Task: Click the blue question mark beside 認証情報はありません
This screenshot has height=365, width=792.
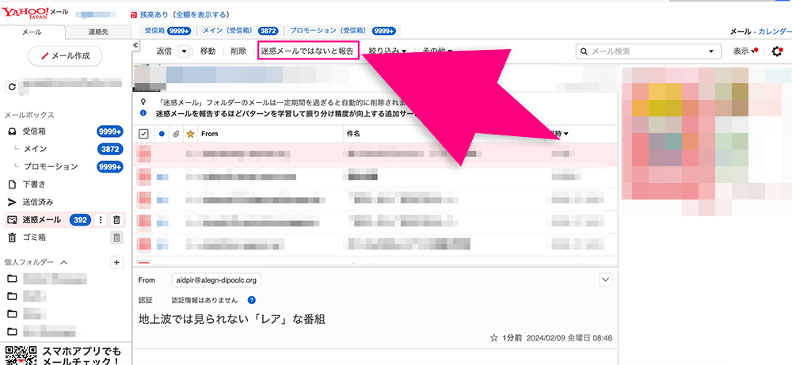Action: pyautogui.click(x=252, y=300)
